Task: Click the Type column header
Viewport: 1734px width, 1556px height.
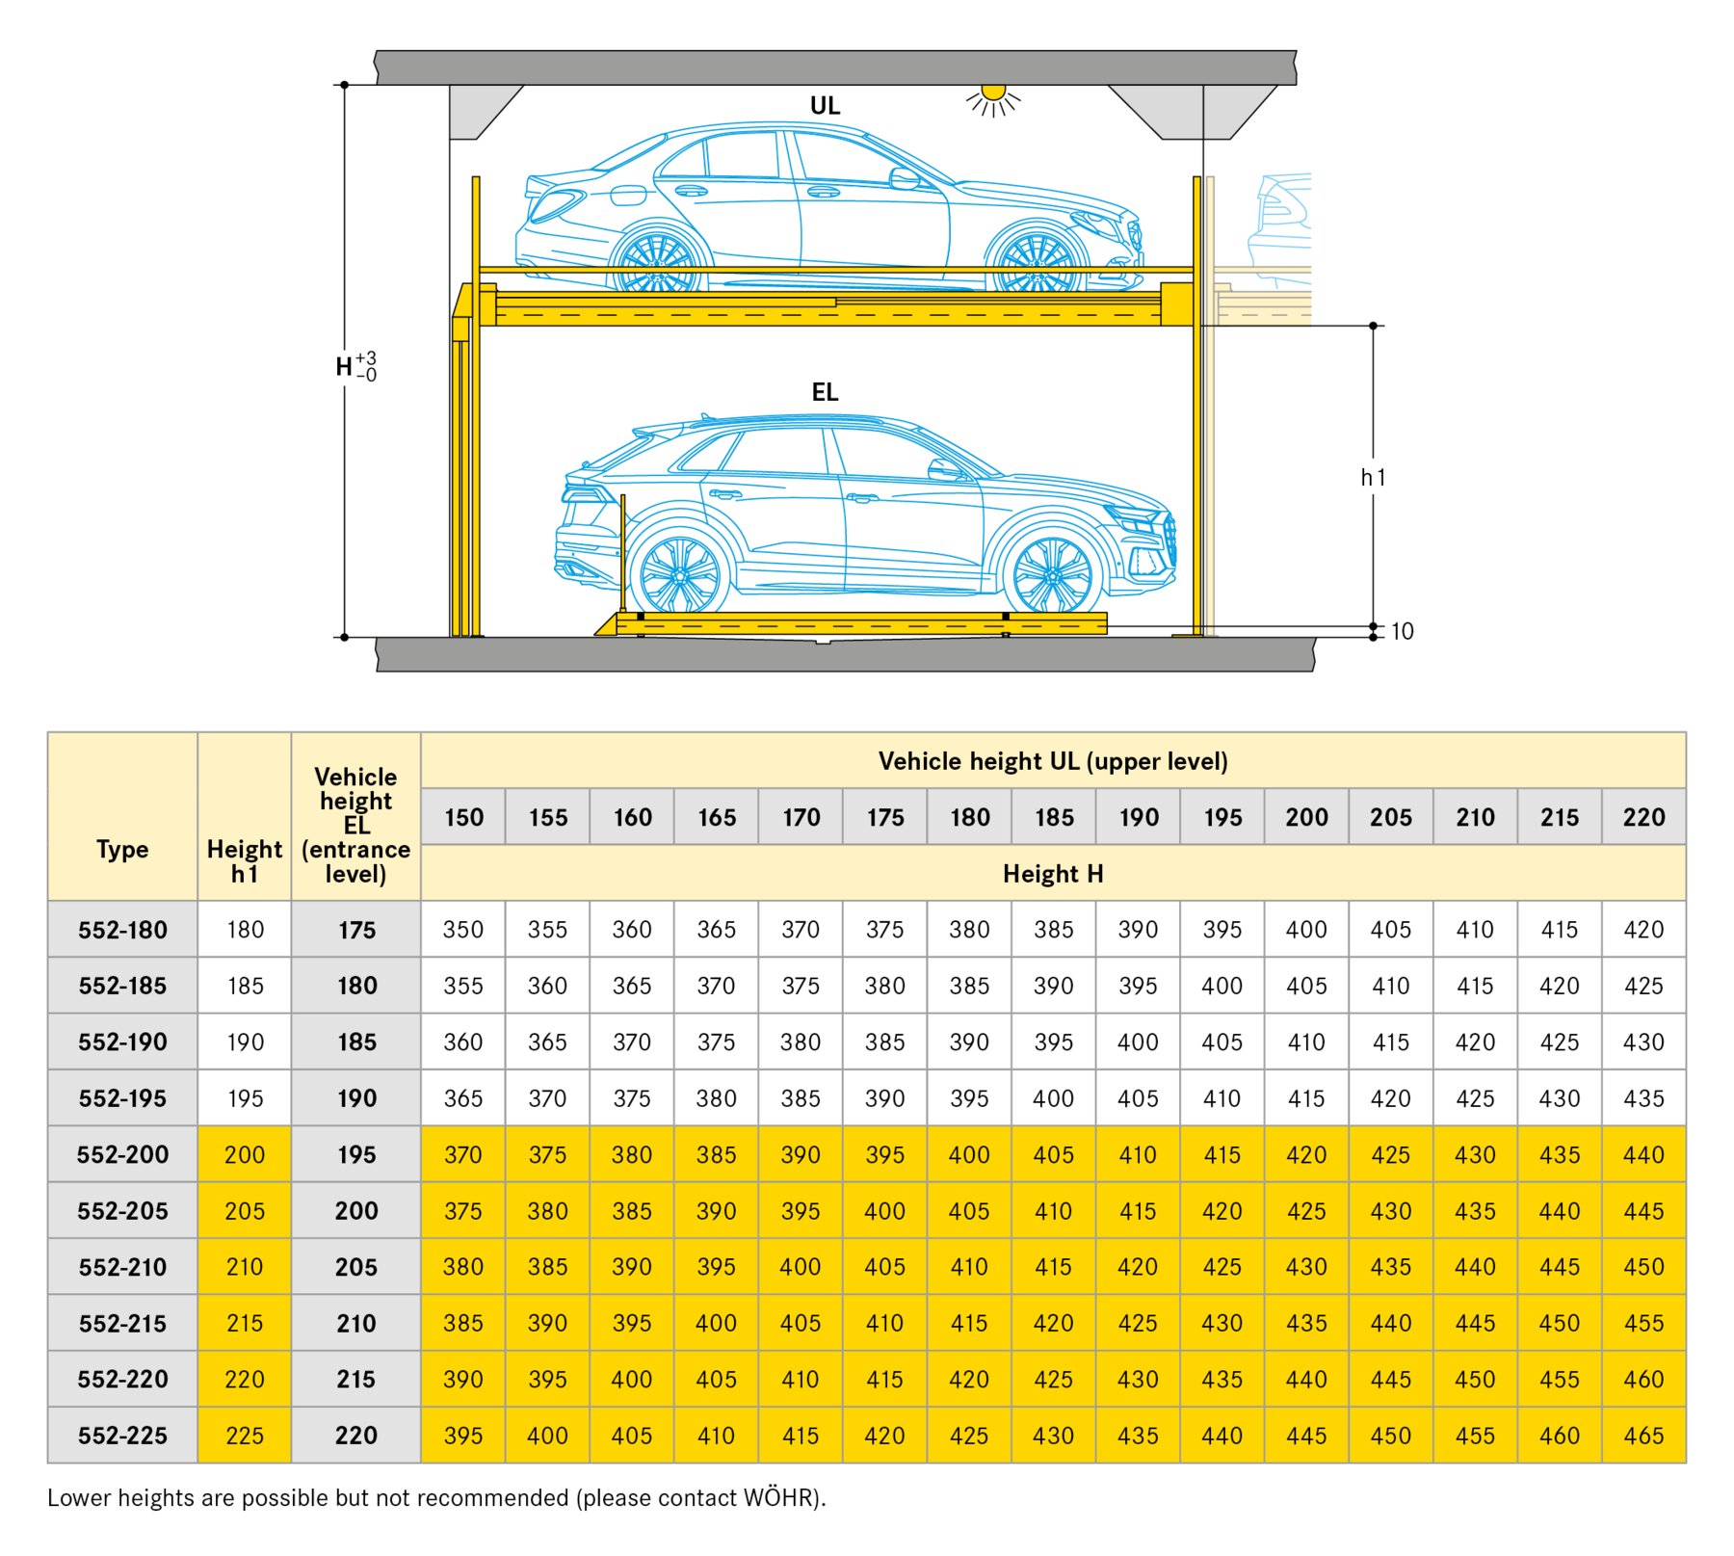Action: pyautogui.click(x=122, y=849)
